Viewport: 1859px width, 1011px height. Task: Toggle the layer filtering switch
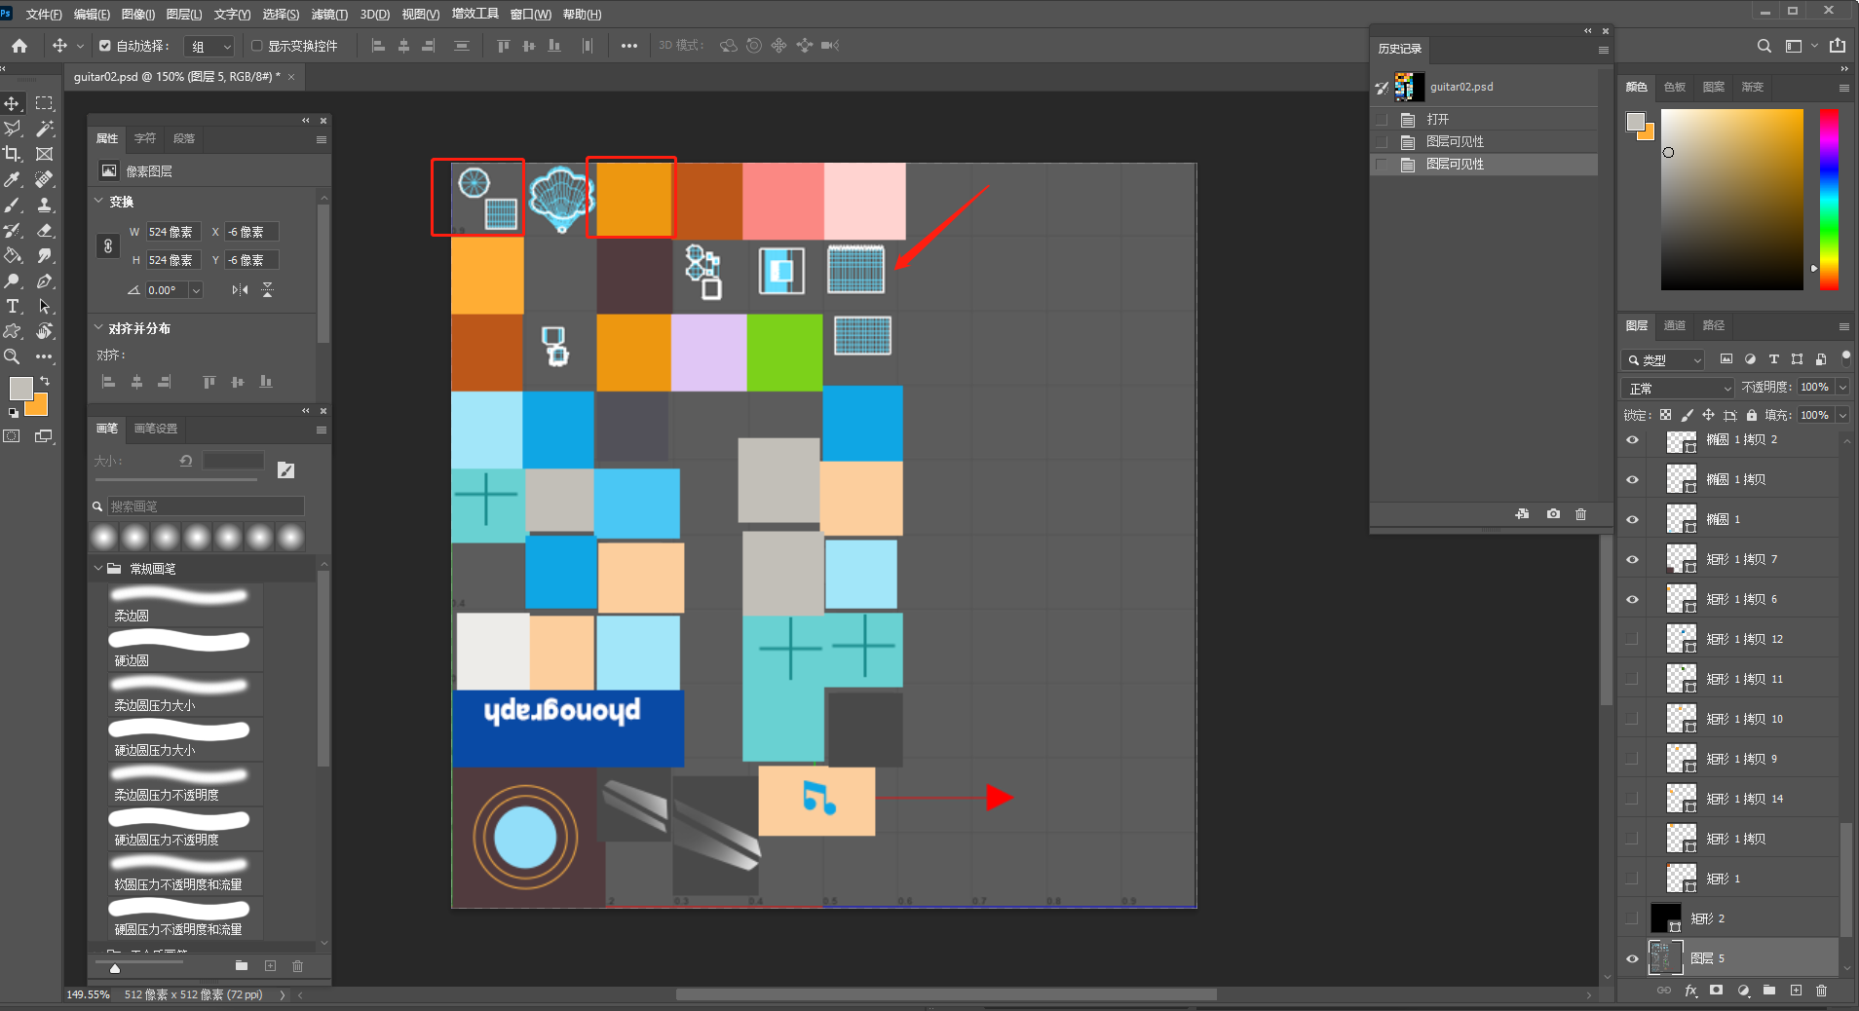(1846, 358)
